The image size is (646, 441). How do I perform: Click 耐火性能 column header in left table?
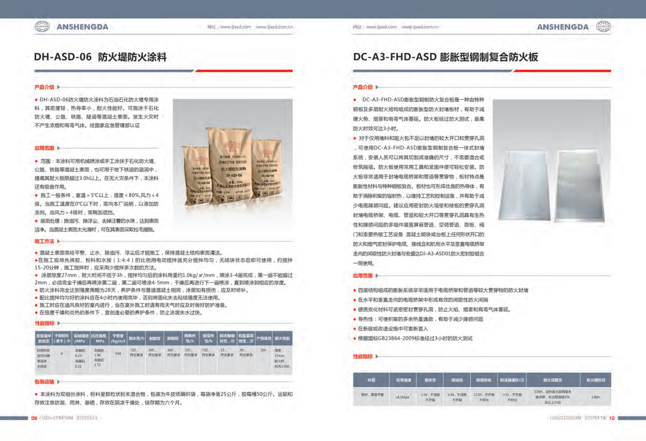tap(282, 338)
